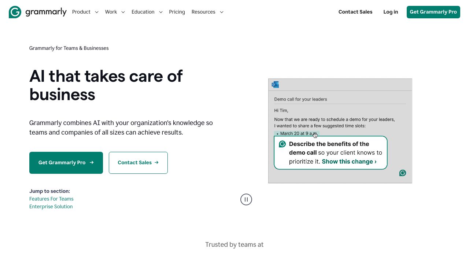Click the arrow on Contact Sales button
The height and width of the screenshot is (264, 469).
(156, 162)
